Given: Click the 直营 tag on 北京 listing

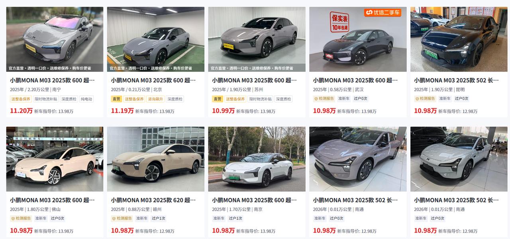Looking at the screenshot, I should point(116,99).
